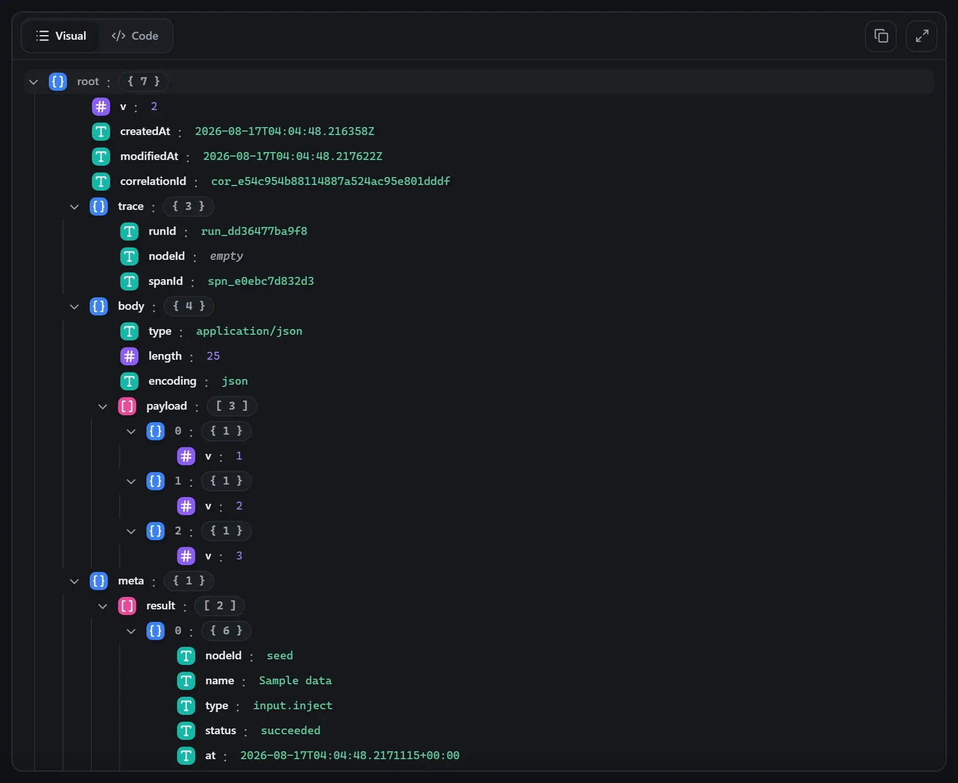The image size is (958, 783).
Task: Click the text icon beside modifiedAt
Action: [101, 157]
